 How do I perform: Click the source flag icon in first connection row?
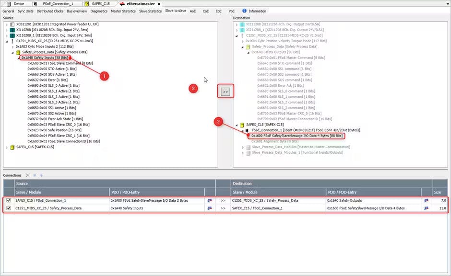point(210,201)
